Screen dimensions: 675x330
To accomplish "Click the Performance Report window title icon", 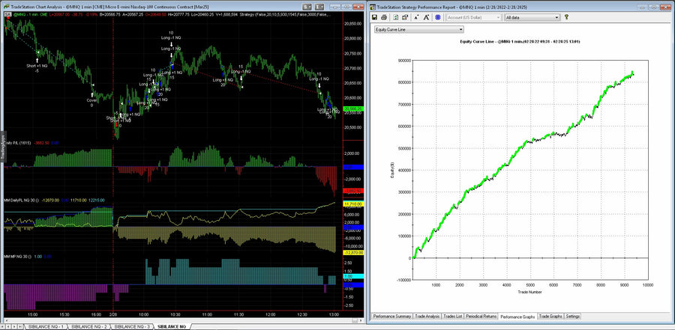I will tap(372, 7).
